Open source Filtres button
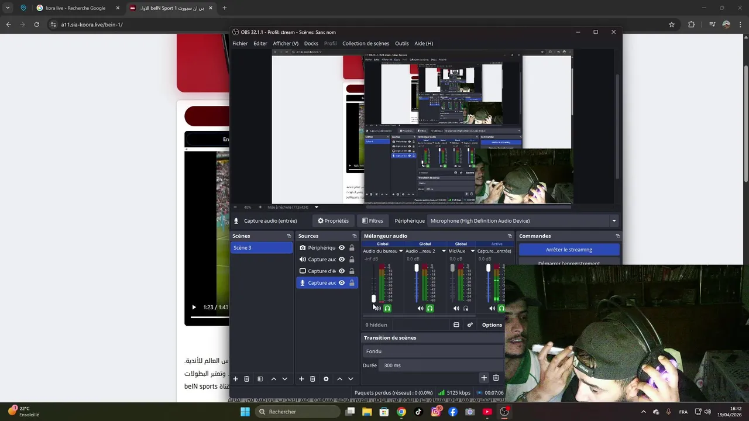The width and height of the screenshot is (749, 421). [x=372, y=221]
